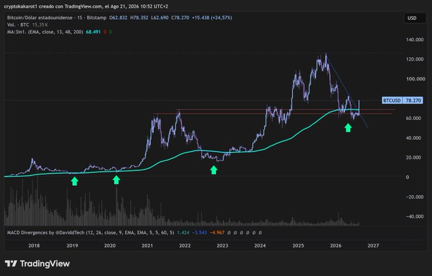Click the change value +15.438 (+24,57%)
The width and height of the screenshot is (432, 276).
tap(212, 18)
